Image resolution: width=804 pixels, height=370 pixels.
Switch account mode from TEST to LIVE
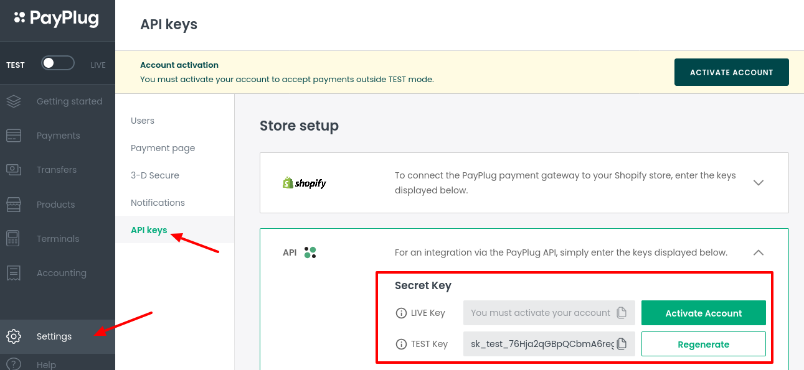[x=57, y=63]
